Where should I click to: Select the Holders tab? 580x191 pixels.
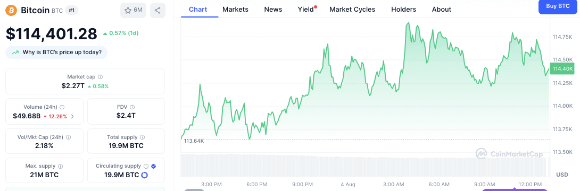click(403, 10)
